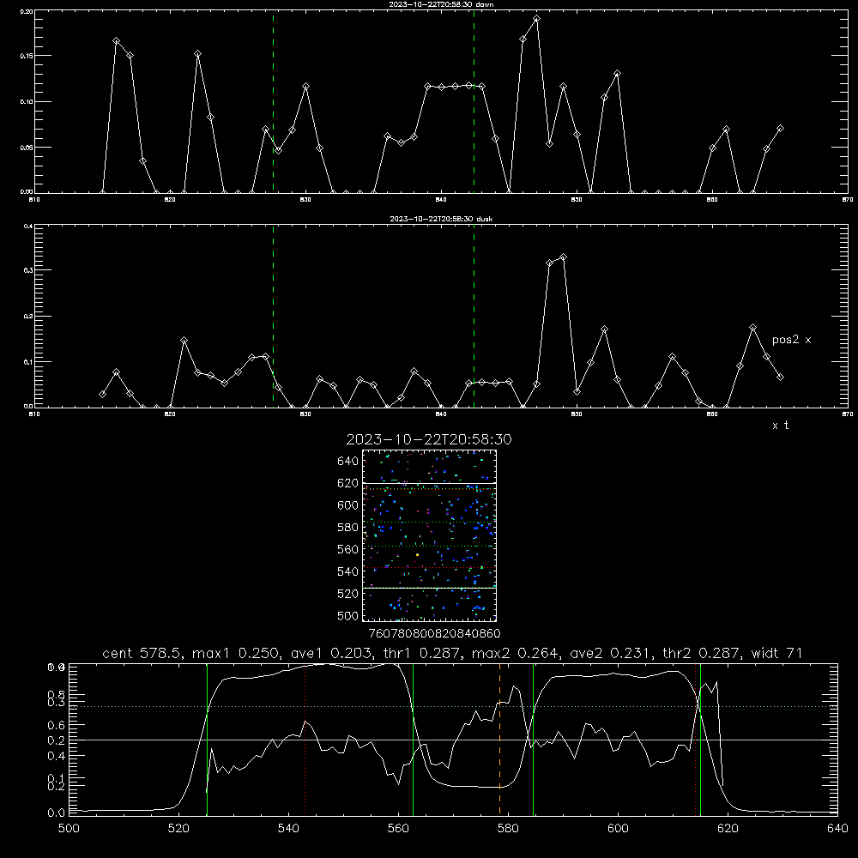Viewport: 858px width, 858px height.
Task: Click the '0.0' y-axis label of the bottom plot
Action: point(56,813)
